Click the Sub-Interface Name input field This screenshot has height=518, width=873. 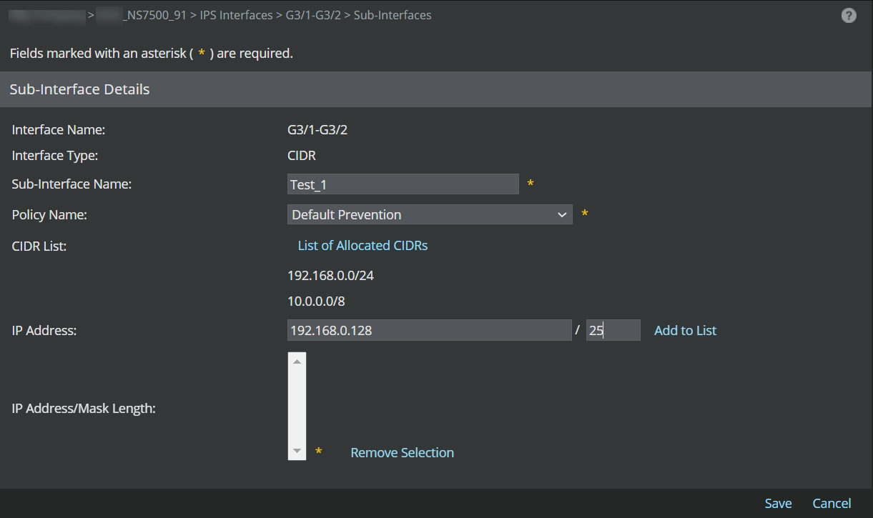[403, 184]
